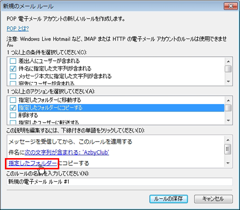Edit the 次の文字列が含まれる: 'AzbyClub' link

tap(67, 152)
